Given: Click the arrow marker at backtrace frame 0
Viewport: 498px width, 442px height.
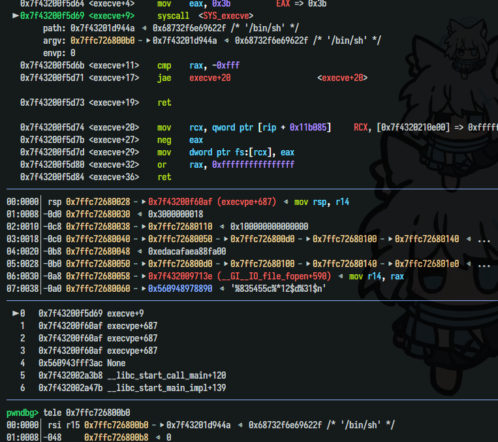Looking at the screenshot, I should click(x=16, y=313).
